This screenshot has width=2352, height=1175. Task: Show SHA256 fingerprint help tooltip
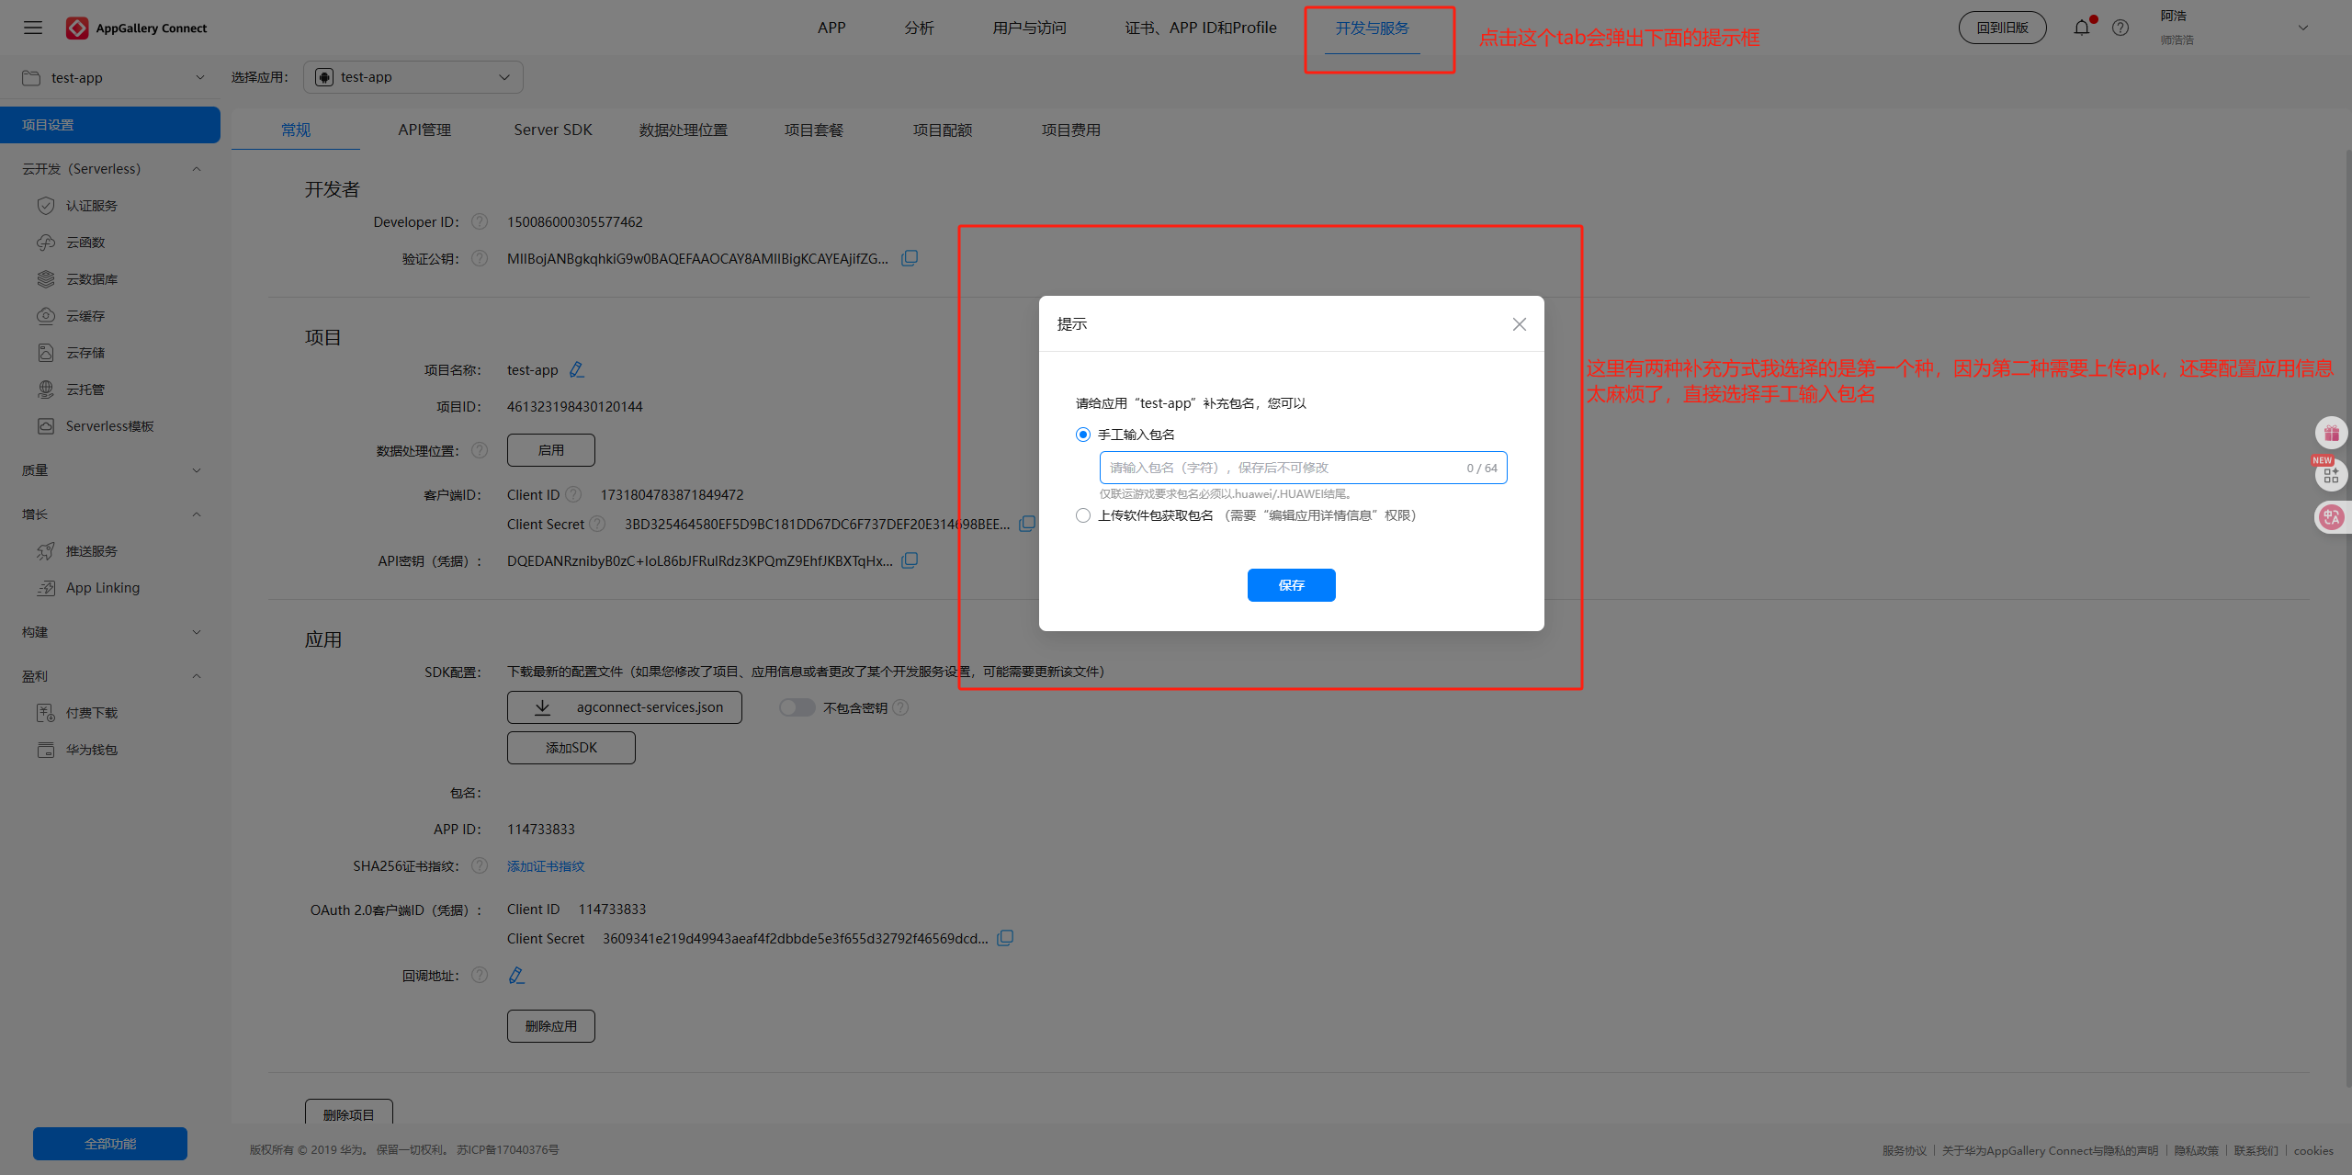(x=480, y=865)
